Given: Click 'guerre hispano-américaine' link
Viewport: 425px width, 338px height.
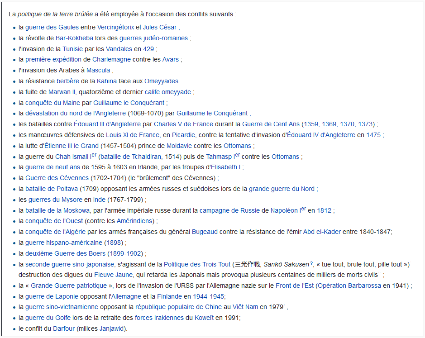Looking at the screenshot, I should [64, 243].
